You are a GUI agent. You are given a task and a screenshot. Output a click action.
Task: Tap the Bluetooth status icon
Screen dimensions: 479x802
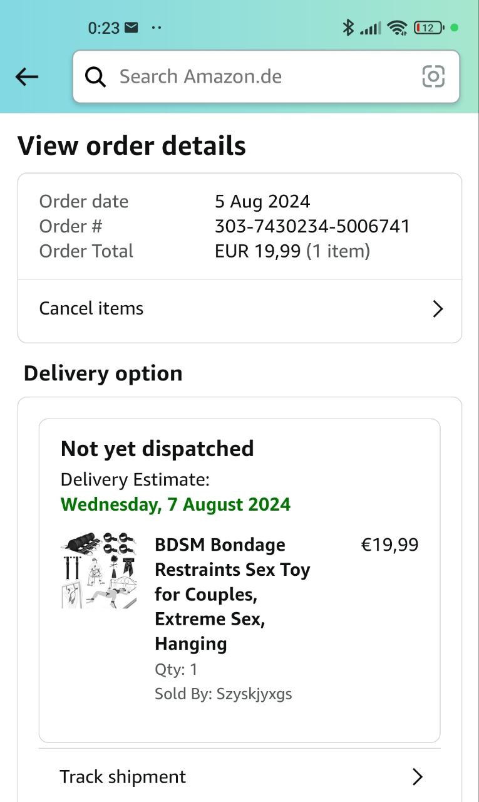348,28
